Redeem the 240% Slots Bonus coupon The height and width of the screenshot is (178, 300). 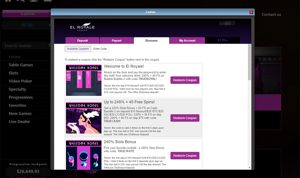(x=185, y=156)
